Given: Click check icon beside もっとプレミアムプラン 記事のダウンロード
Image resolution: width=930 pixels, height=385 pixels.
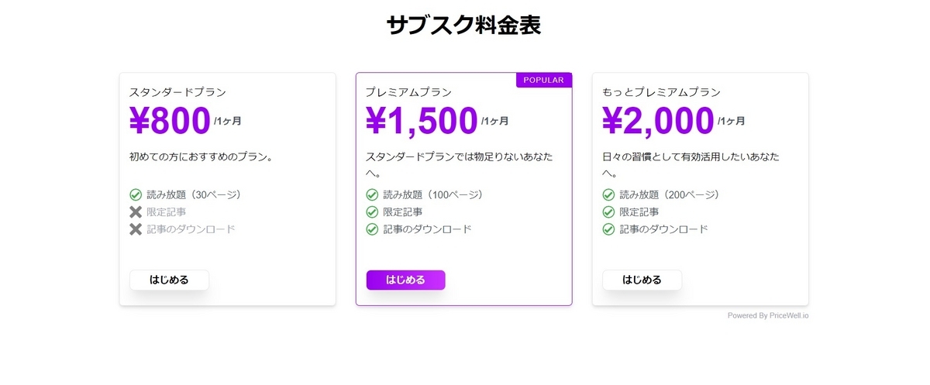Looking at the screenshot, I should (608, 229).
